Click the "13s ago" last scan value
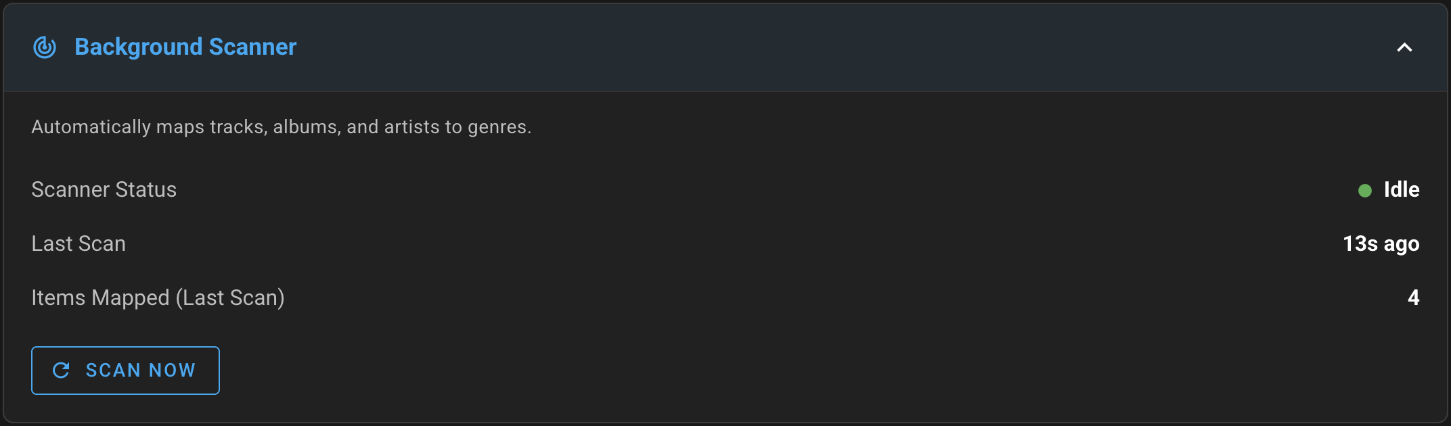 tap(1381, 244)
